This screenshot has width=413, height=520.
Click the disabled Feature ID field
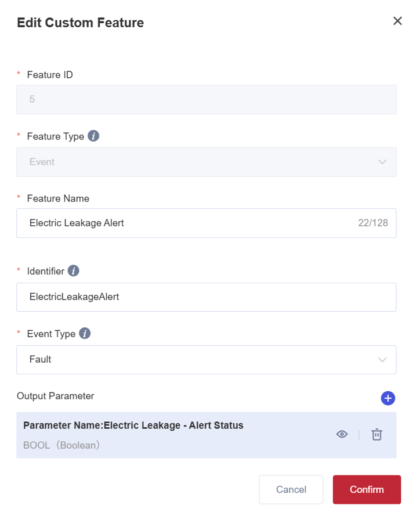point(206,99)
